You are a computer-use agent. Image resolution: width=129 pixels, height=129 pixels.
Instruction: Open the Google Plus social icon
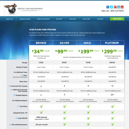[115, 7]
